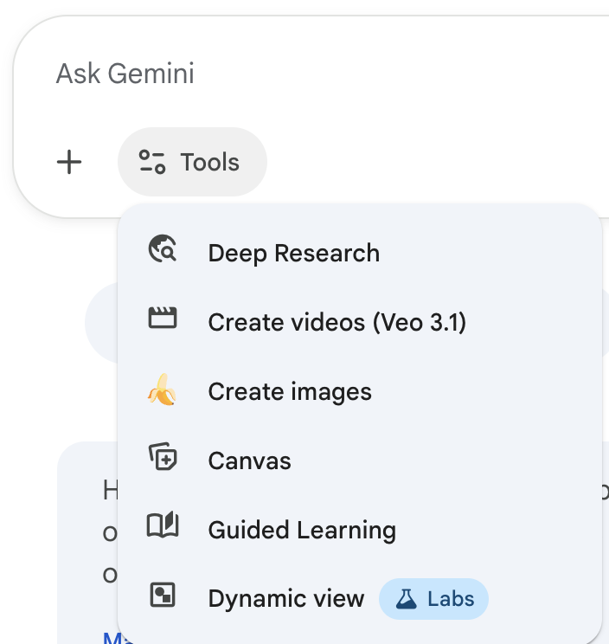Click the info card behind the Tools menu
The height and width of the screenshot is (644, 609).
[x=87, y=537]
